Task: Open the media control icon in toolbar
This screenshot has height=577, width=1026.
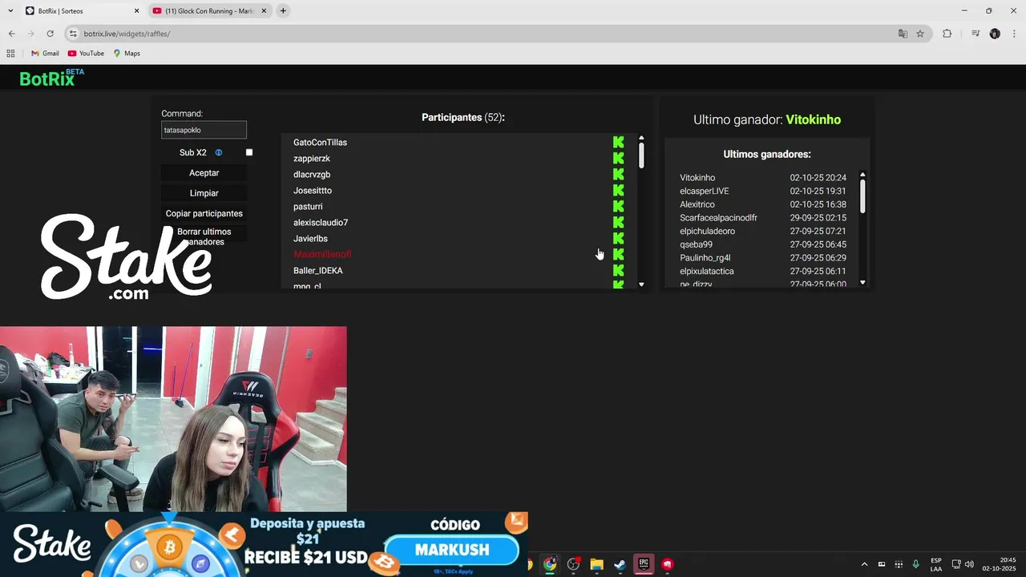Action: tap(976, 34)
